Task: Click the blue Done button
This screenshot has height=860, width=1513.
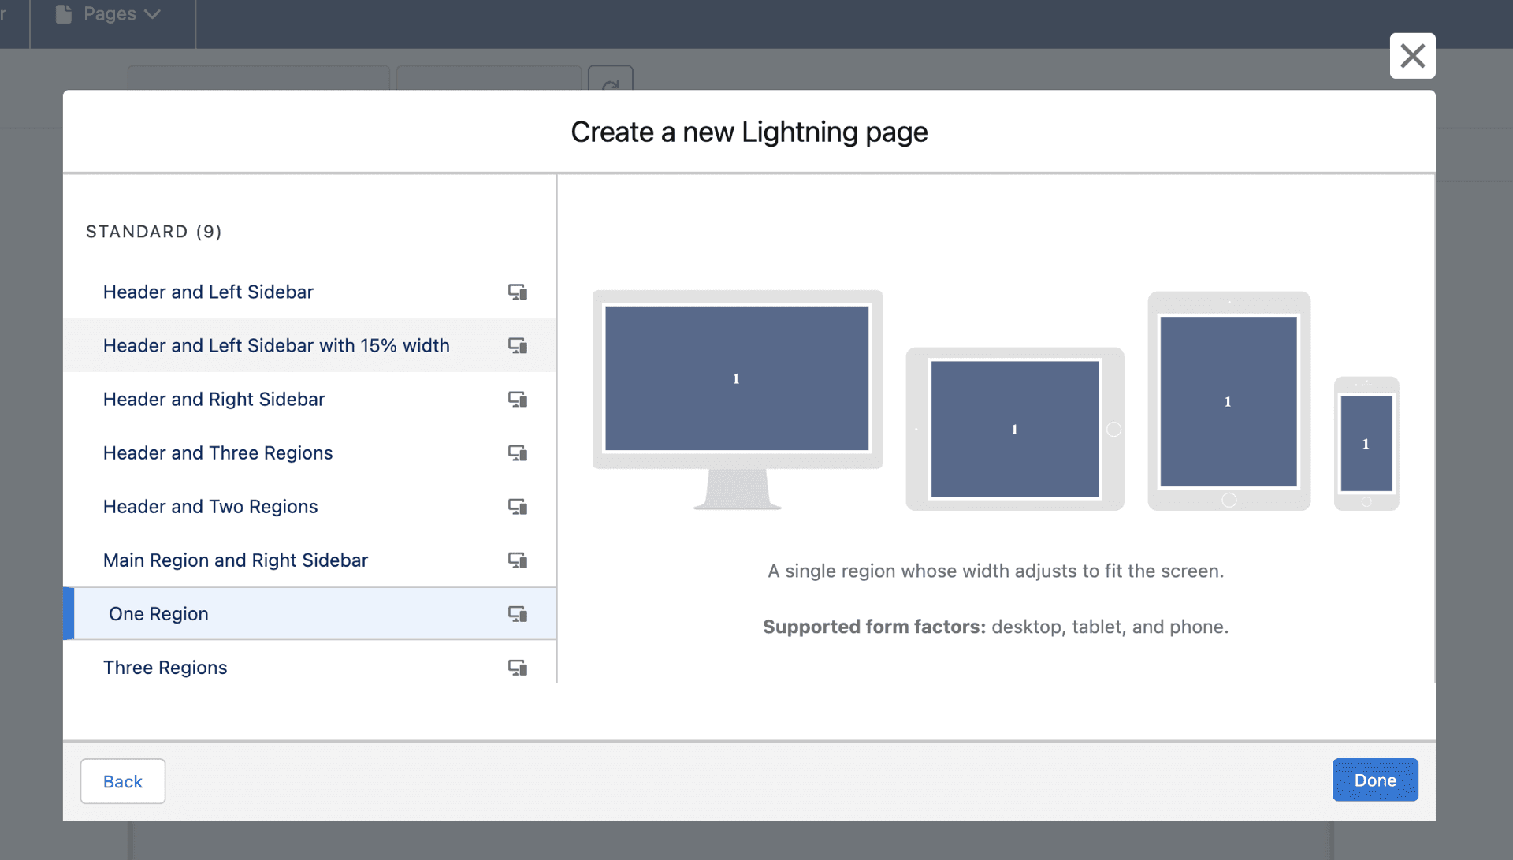Action: coord(1374,780)
